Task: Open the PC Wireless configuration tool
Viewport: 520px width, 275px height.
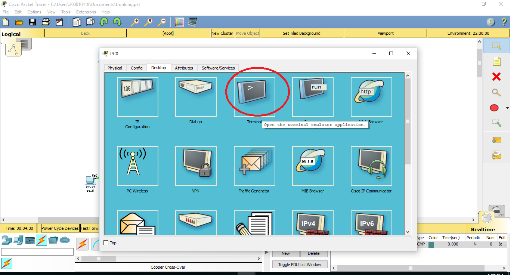Action: coord(137,166)
